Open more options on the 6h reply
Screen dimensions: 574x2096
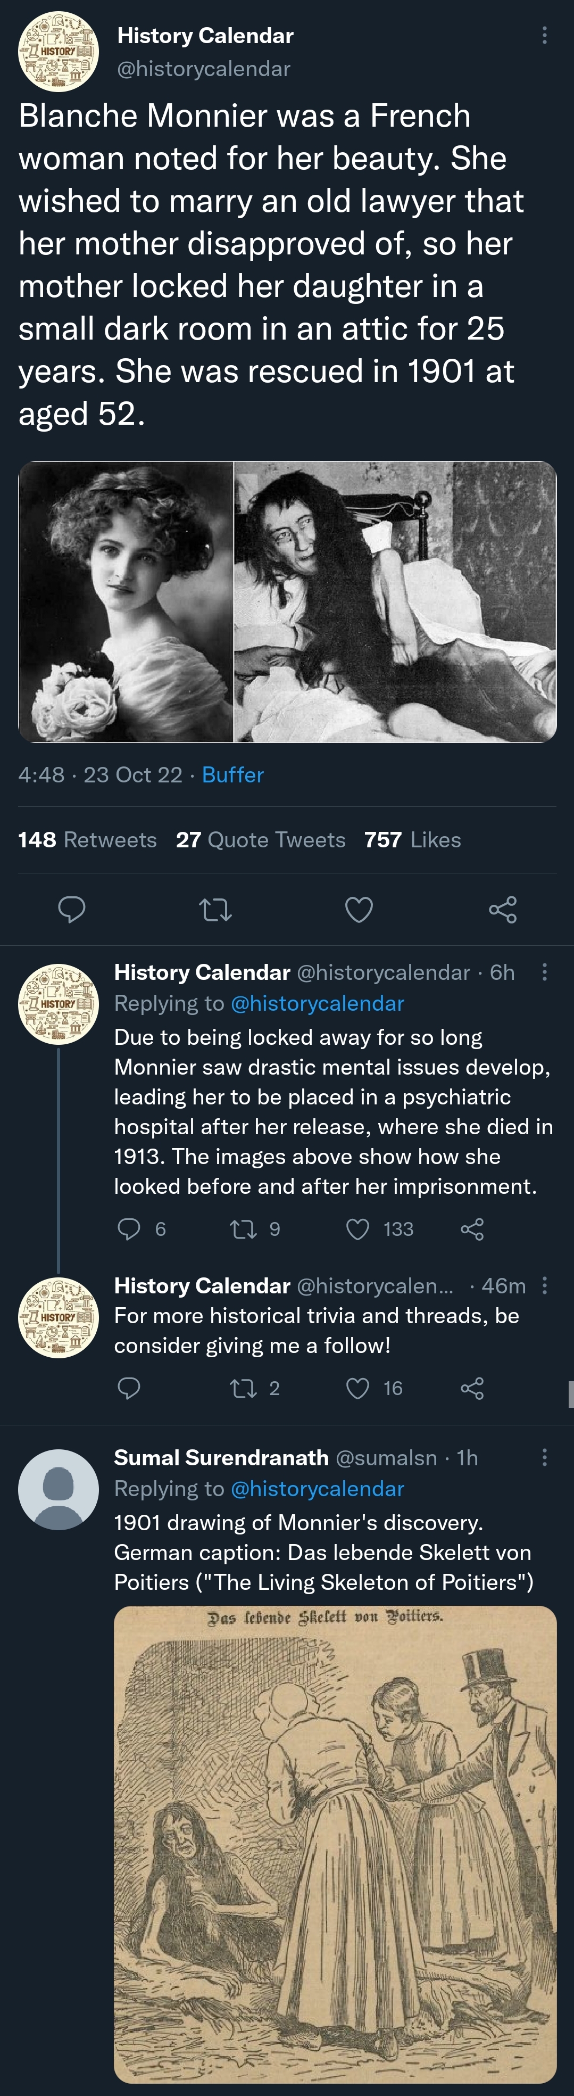click(544, 971)
